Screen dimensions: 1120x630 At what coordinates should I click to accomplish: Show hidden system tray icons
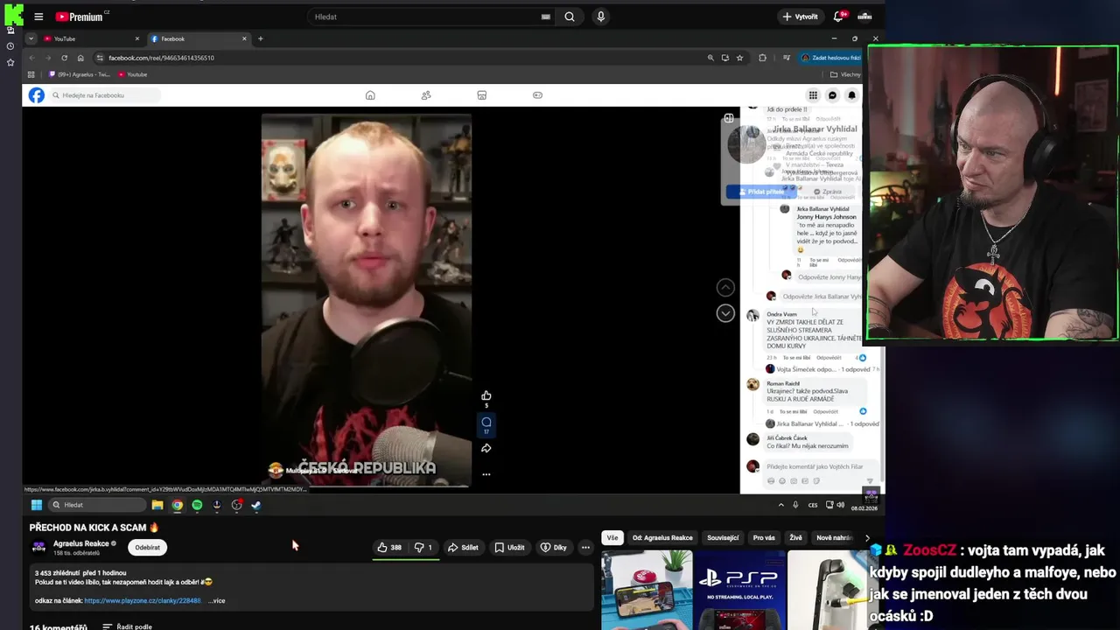pos(780,505)
